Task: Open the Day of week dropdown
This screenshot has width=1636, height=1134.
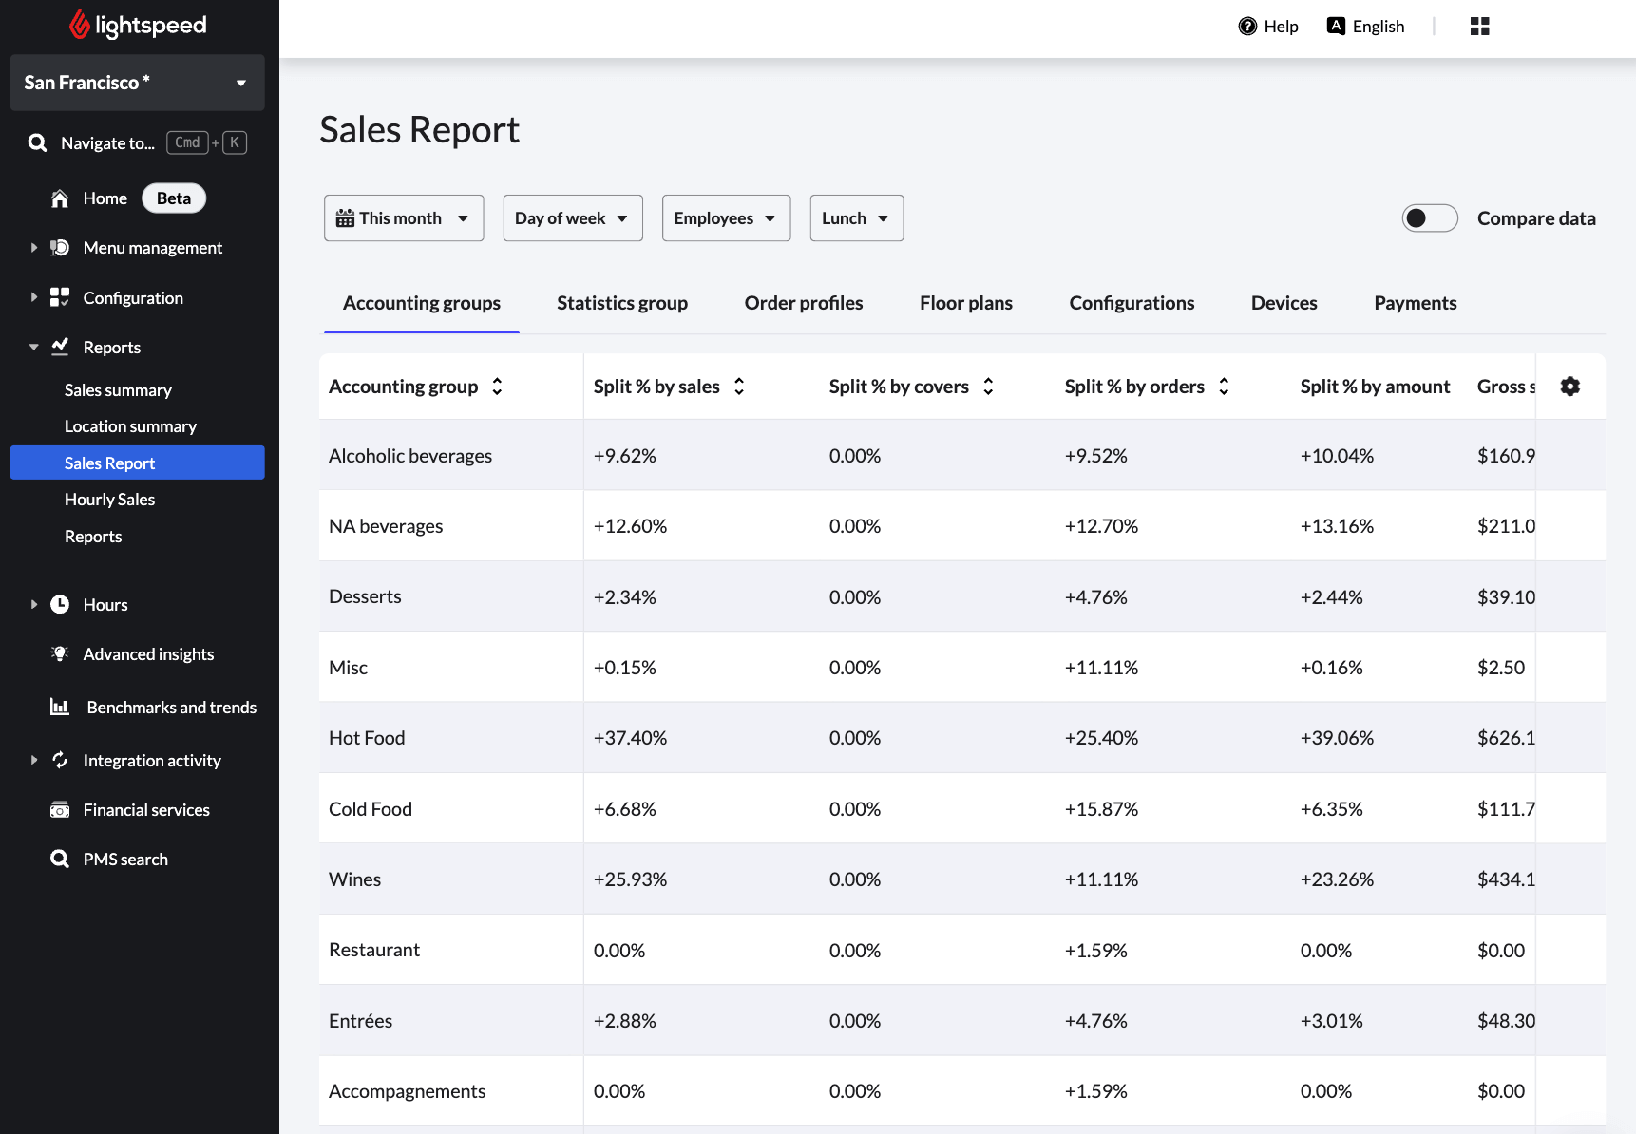Action: [x=572, y=218]
